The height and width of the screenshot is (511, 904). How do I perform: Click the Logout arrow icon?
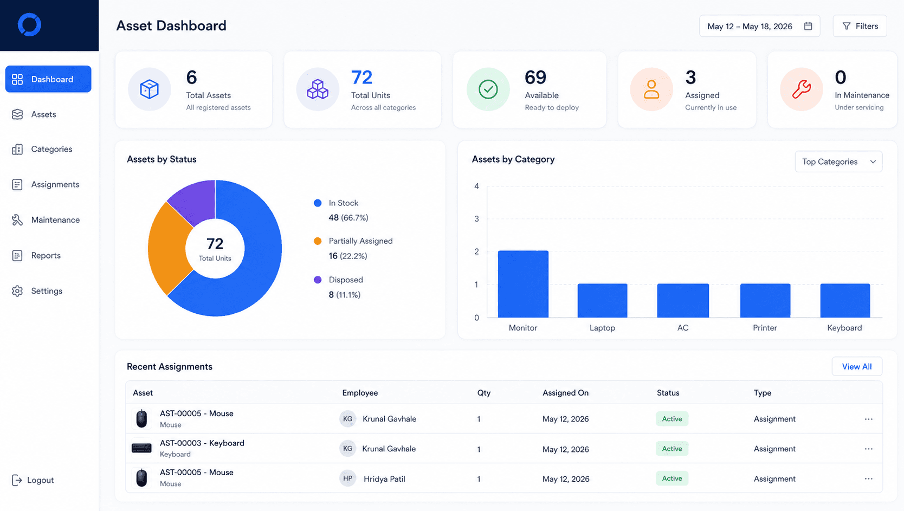[17, 480]
